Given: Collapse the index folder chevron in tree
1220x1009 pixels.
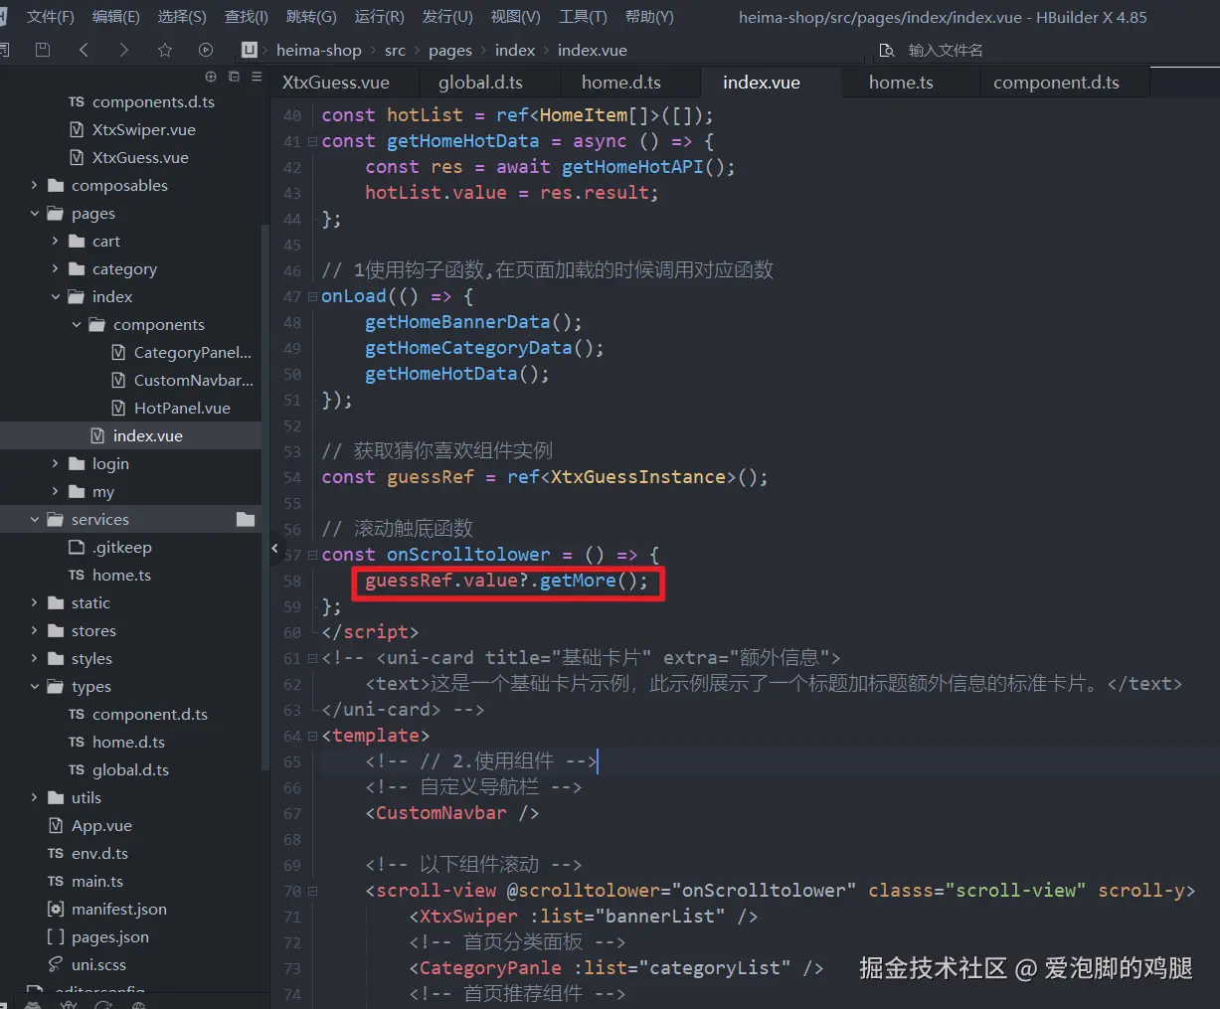Looking at the screenshot, I should coord(56,296).
